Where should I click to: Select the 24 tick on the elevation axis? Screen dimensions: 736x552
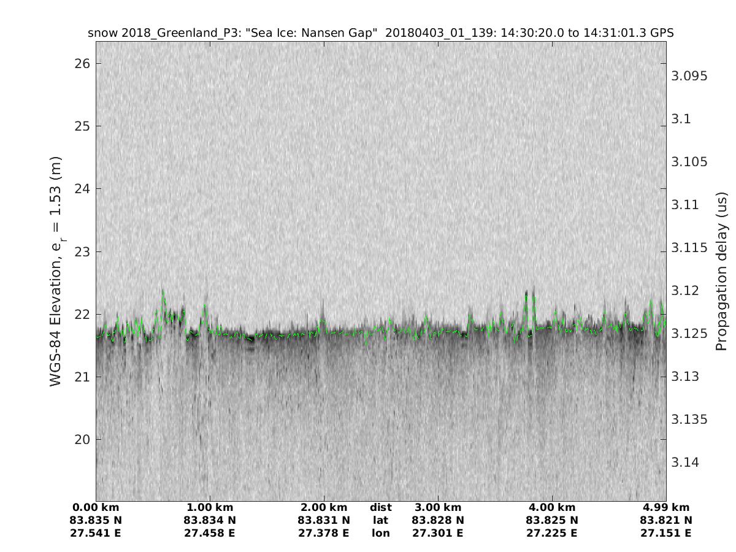(82, 189)
